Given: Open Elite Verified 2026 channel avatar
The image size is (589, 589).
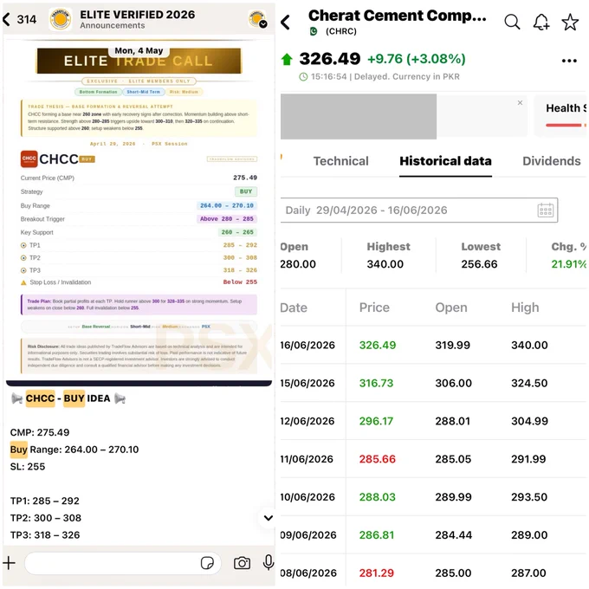Looking at the screenshot, I should click(x=61, y=19).
